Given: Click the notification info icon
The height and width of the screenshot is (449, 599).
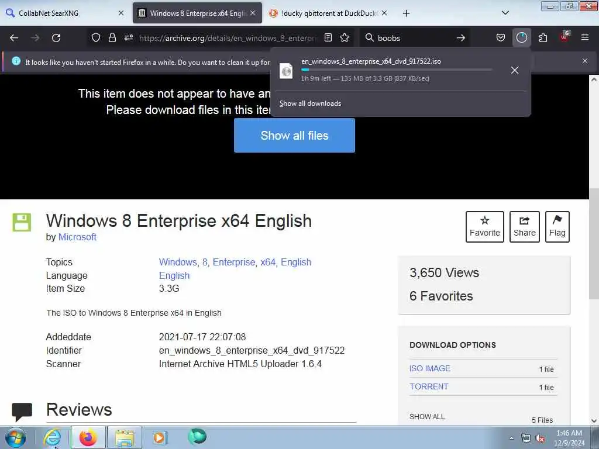Looking at the screenshot, I should point(16,61).
